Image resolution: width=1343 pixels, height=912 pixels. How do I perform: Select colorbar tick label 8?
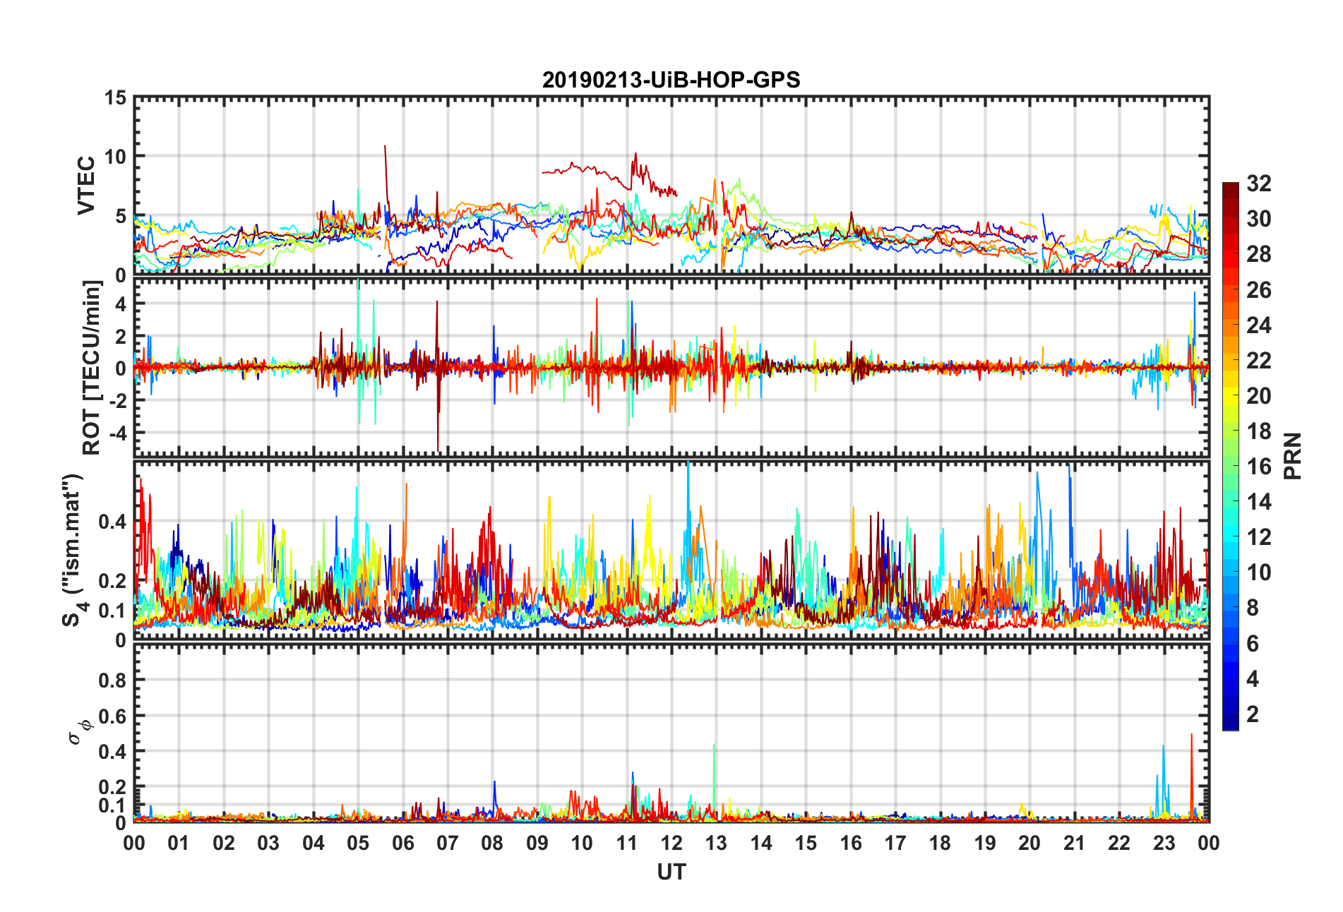(x=1253, y=608)
